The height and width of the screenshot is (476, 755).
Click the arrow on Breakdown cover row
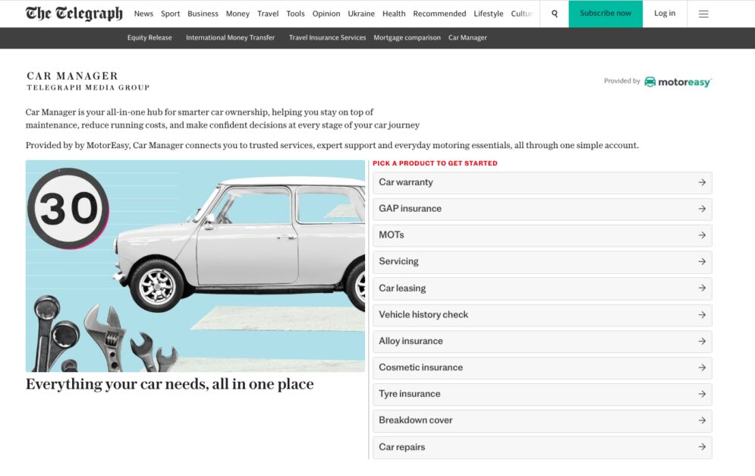[x=702, y=421]
